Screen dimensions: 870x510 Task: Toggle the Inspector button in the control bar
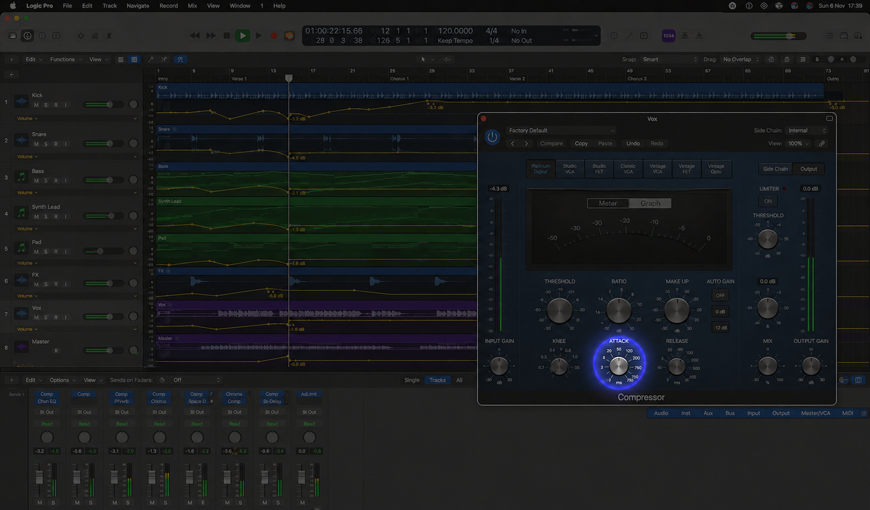tap(28, 36)
